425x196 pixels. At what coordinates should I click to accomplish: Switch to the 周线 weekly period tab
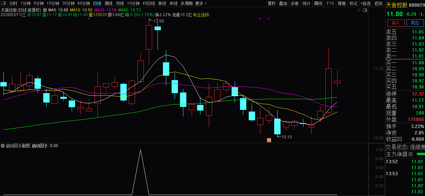(108, 3)
